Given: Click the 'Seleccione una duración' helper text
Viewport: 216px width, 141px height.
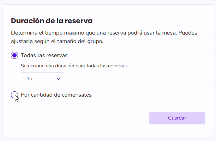Looking at the screenshot, I should pyautogui.click(x=74, y=66).
